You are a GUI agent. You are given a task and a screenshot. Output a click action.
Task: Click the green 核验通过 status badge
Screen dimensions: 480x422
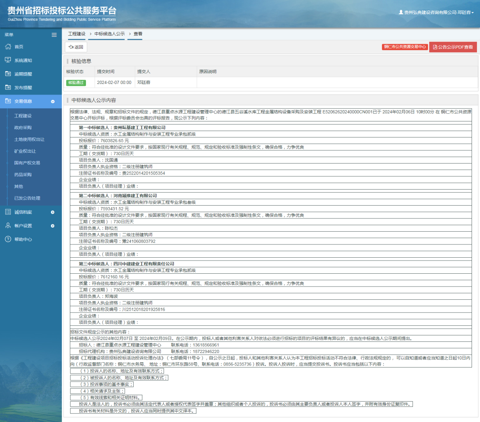click(x=76, y=83)
